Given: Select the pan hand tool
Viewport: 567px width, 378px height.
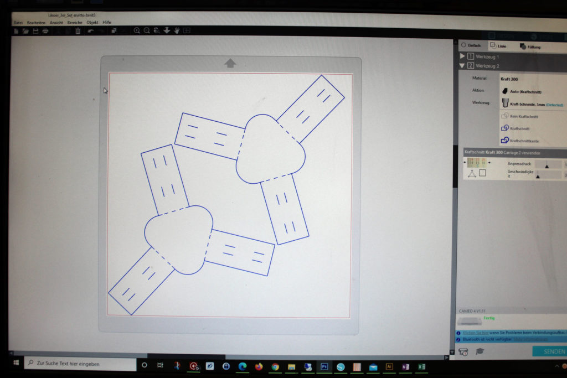Looking at the screenshot, I should tap(177, 31).
